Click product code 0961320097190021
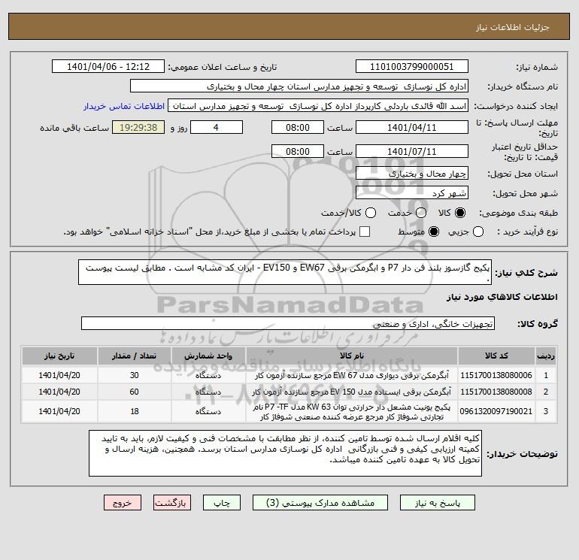The image size is (579, 560). [496, 411]
